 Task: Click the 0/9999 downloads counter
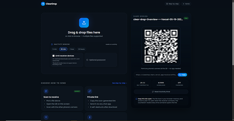click(x=161, y=84)
